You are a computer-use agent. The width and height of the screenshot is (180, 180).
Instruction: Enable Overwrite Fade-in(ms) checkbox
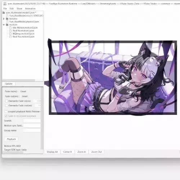[x=6, y=101]
